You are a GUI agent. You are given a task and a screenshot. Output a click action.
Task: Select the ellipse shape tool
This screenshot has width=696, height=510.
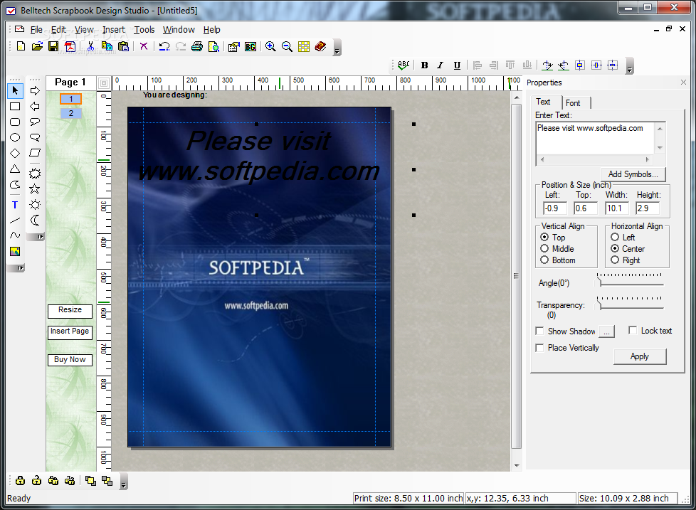pos(15,137)
